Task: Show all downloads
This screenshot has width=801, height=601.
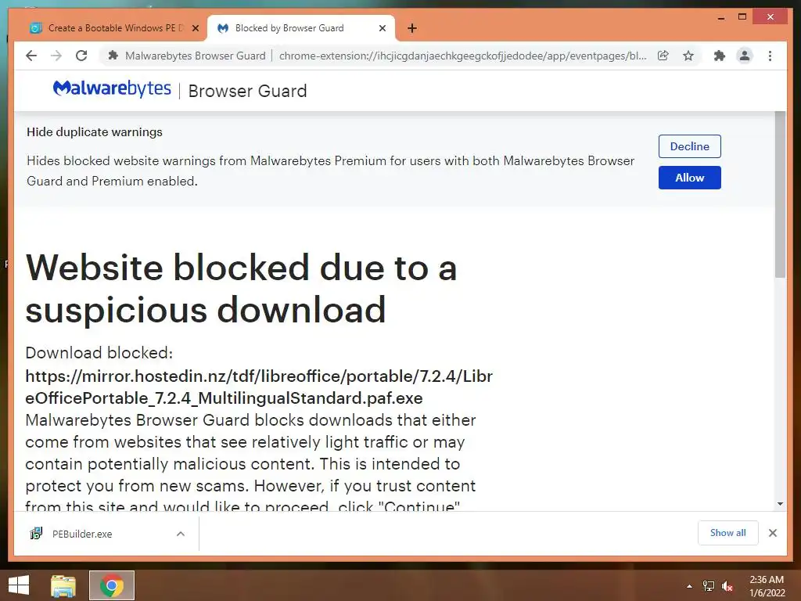Action: (x=728, y=533)
